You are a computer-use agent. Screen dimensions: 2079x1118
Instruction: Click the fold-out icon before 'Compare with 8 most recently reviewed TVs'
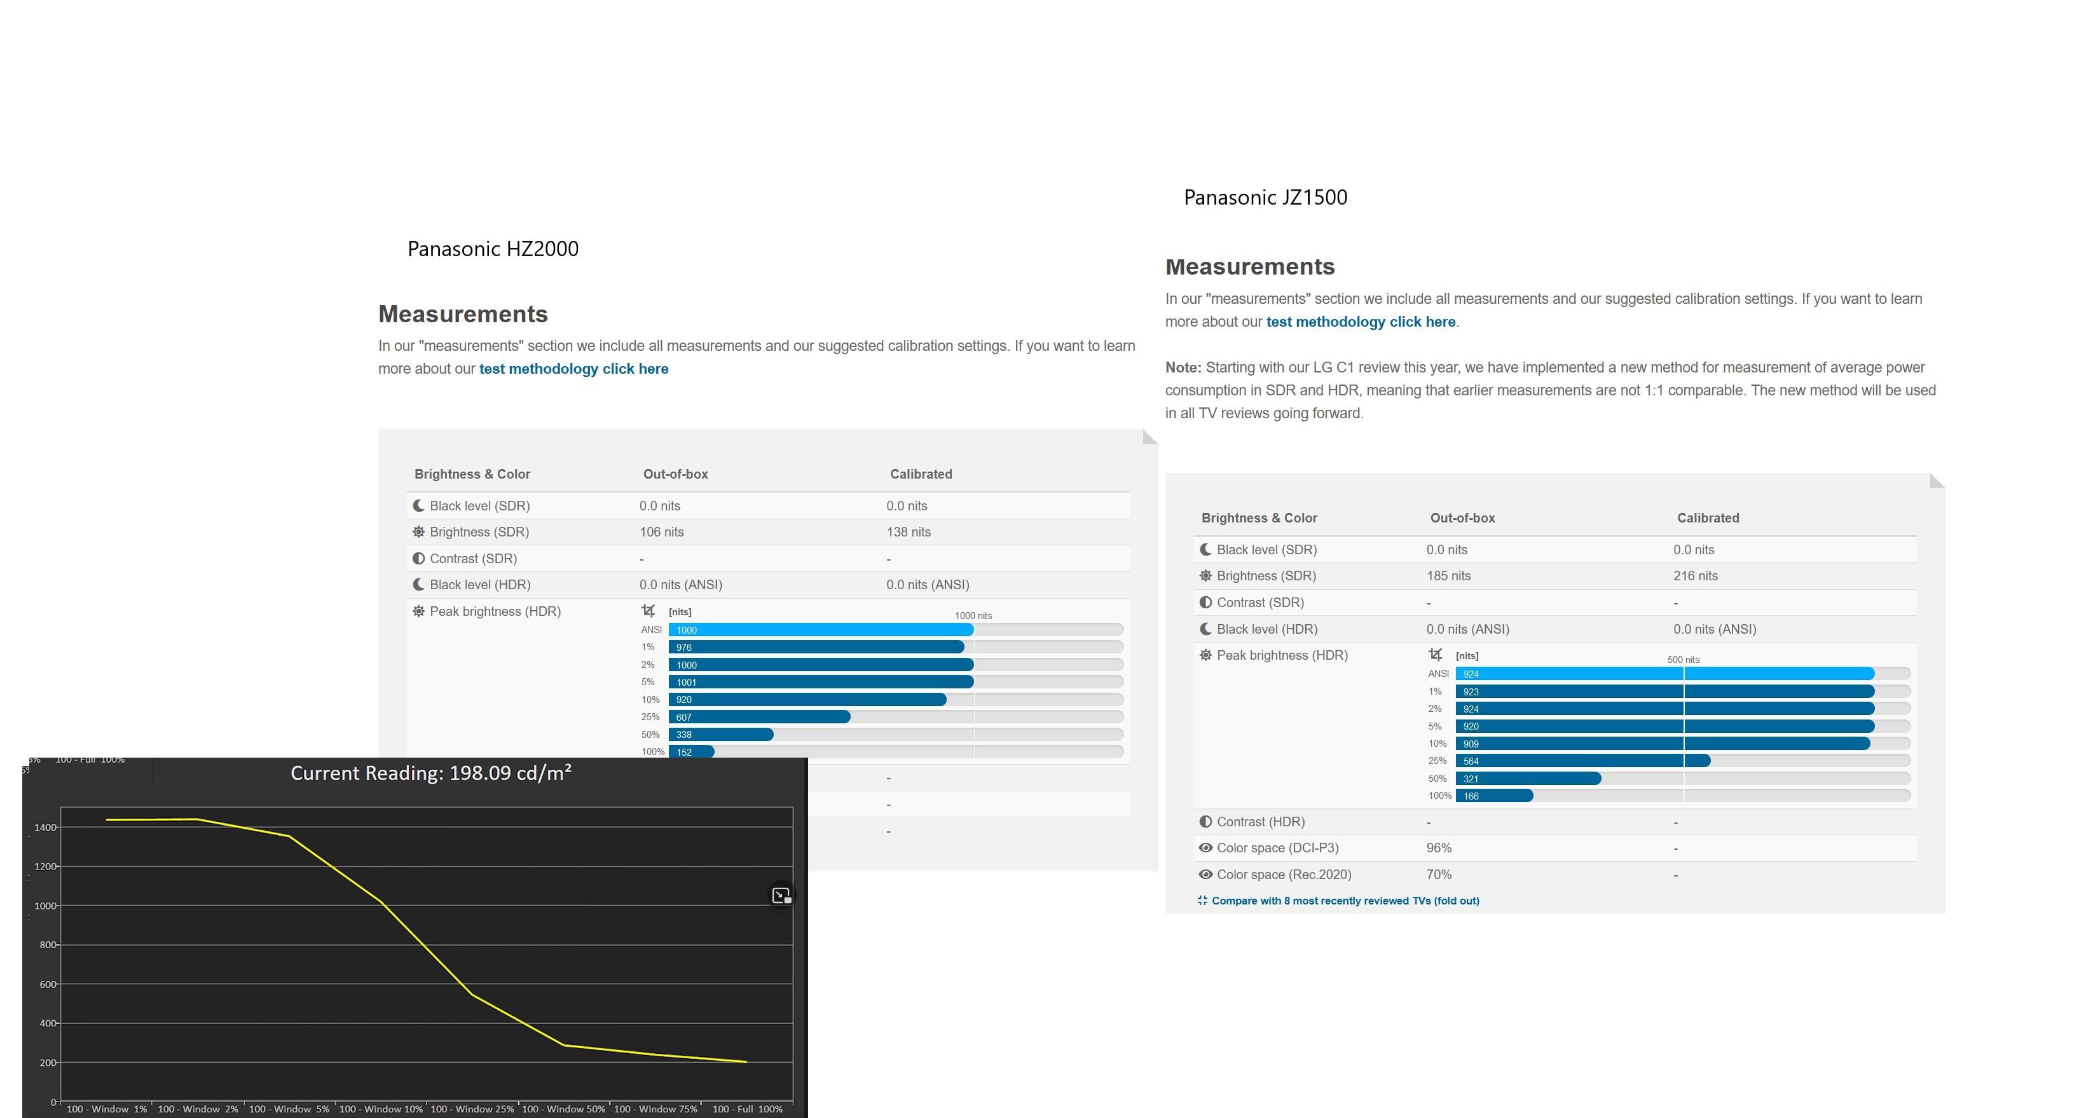pos(1202,901)
